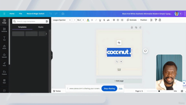
Task: Increase font size with plus button
Action: point(83,20)
